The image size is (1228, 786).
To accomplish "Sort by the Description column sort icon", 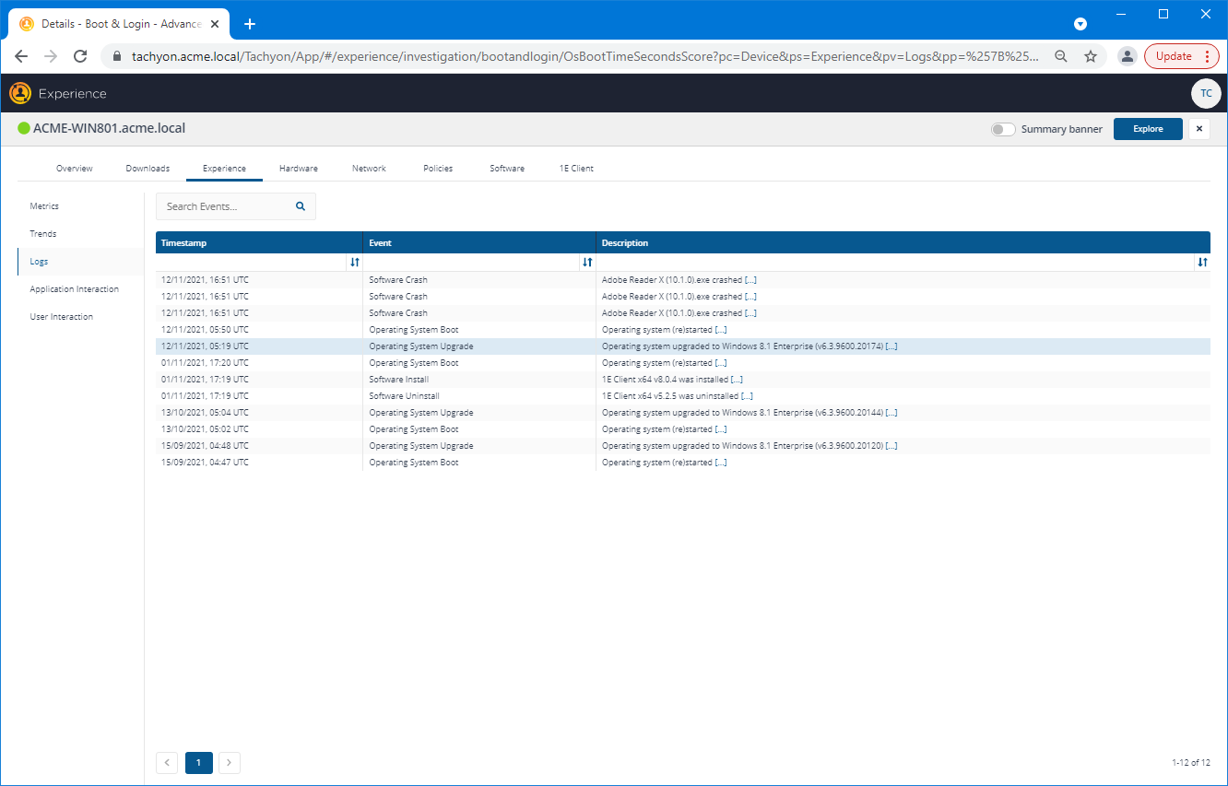I will [1202, 263].
